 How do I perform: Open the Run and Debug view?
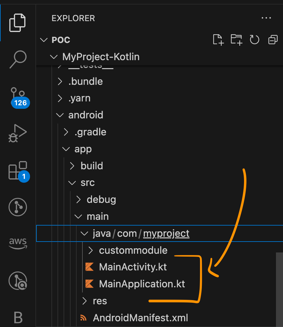[18, 133]
